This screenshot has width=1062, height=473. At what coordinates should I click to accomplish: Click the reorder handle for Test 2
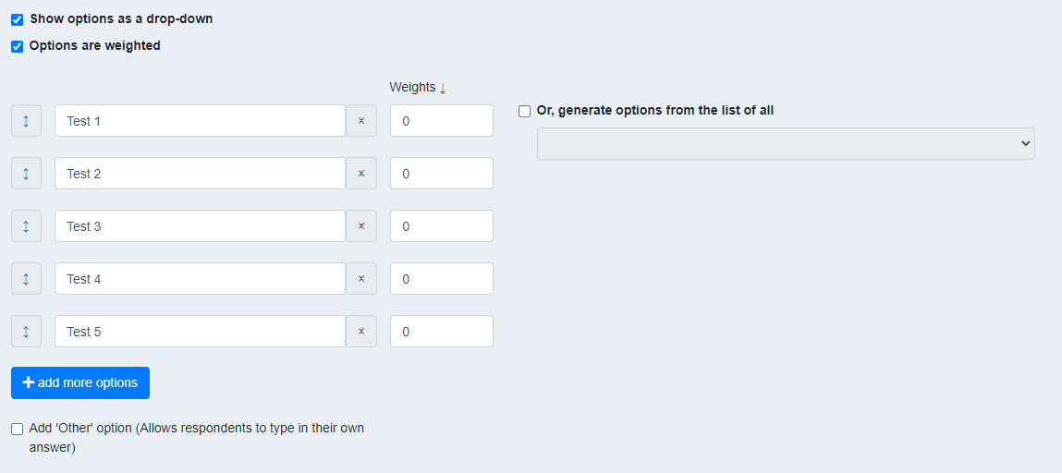pyautogui.click(x=26, y=174)
